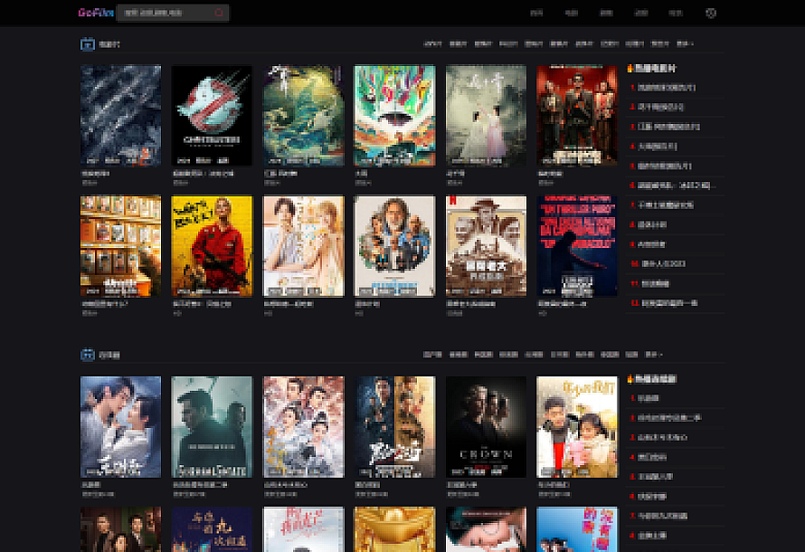Click the Netflix N badge on the poster
Screen dimensions: 805x552
[x=453, y=201]
